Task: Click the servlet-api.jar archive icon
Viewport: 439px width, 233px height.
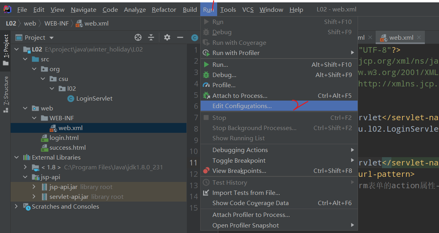Action: coord(44,196)
